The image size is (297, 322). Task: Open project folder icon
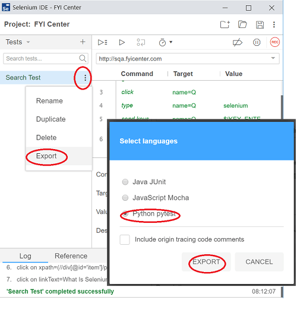pyautogui.click(x=242, y=24)
